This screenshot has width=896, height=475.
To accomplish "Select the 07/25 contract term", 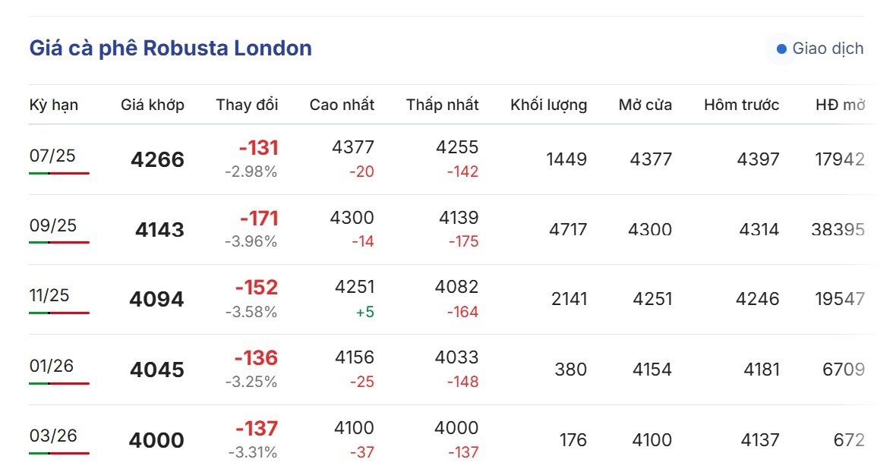I will point(52,156).
